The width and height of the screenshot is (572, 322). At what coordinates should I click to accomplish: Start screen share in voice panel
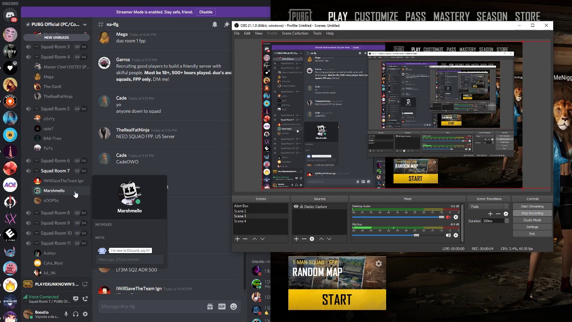coord(76,299)
